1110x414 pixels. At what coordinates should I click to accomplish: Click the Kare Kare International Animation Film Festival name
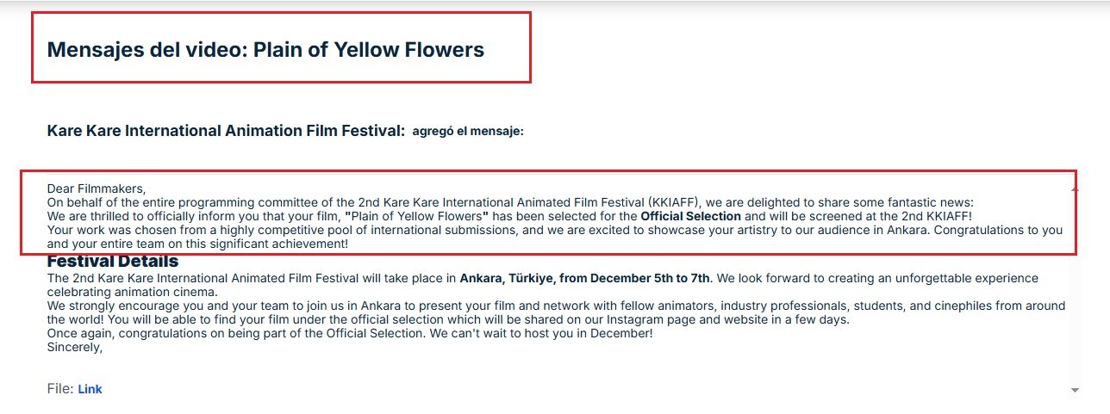226,131
